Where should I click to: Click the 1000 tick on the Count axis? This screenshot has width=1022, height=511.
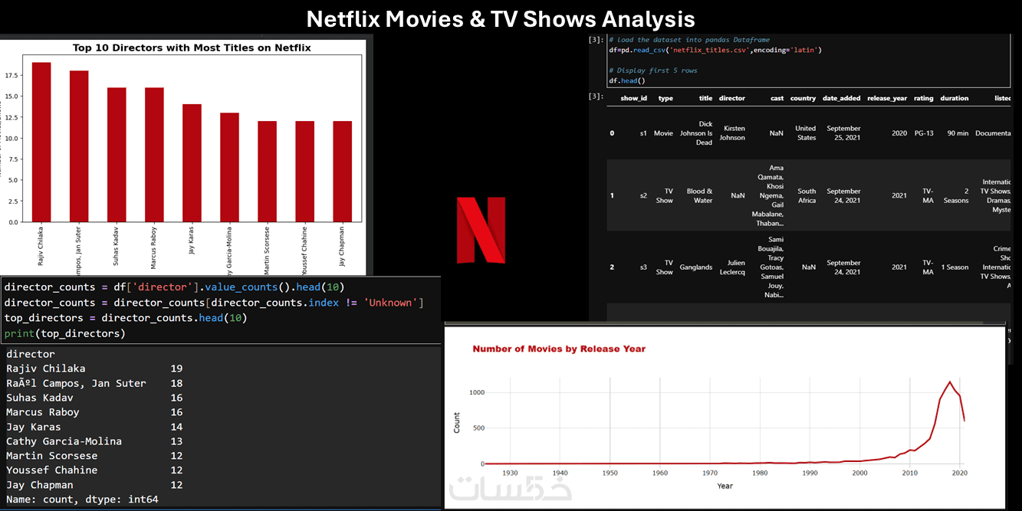click(476, 392)
